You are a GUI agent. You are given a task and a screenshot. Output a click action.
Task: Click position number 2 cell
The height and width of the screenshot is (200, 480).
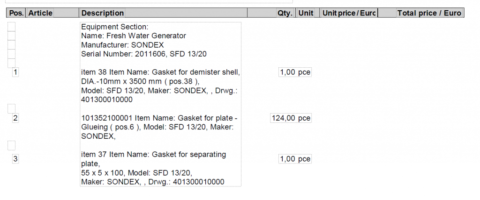[15, 118]
